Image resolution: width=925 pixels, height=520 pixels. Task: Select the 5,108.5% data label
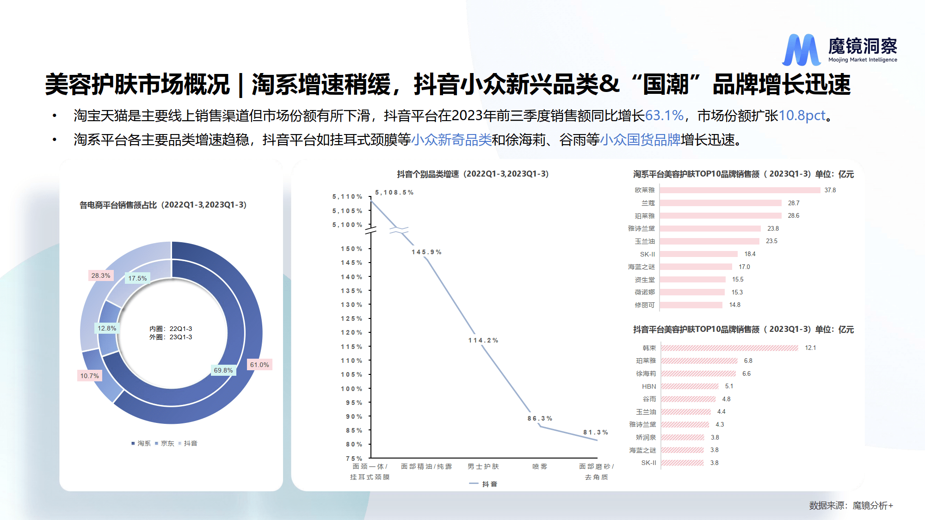point(394,192)
